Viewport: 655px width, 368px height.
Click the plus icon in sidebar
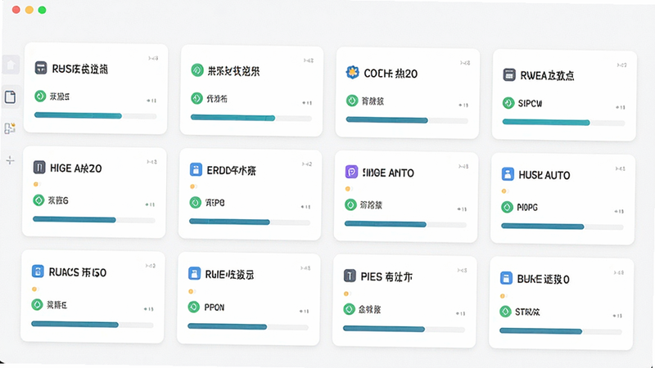tap(11, 160)
